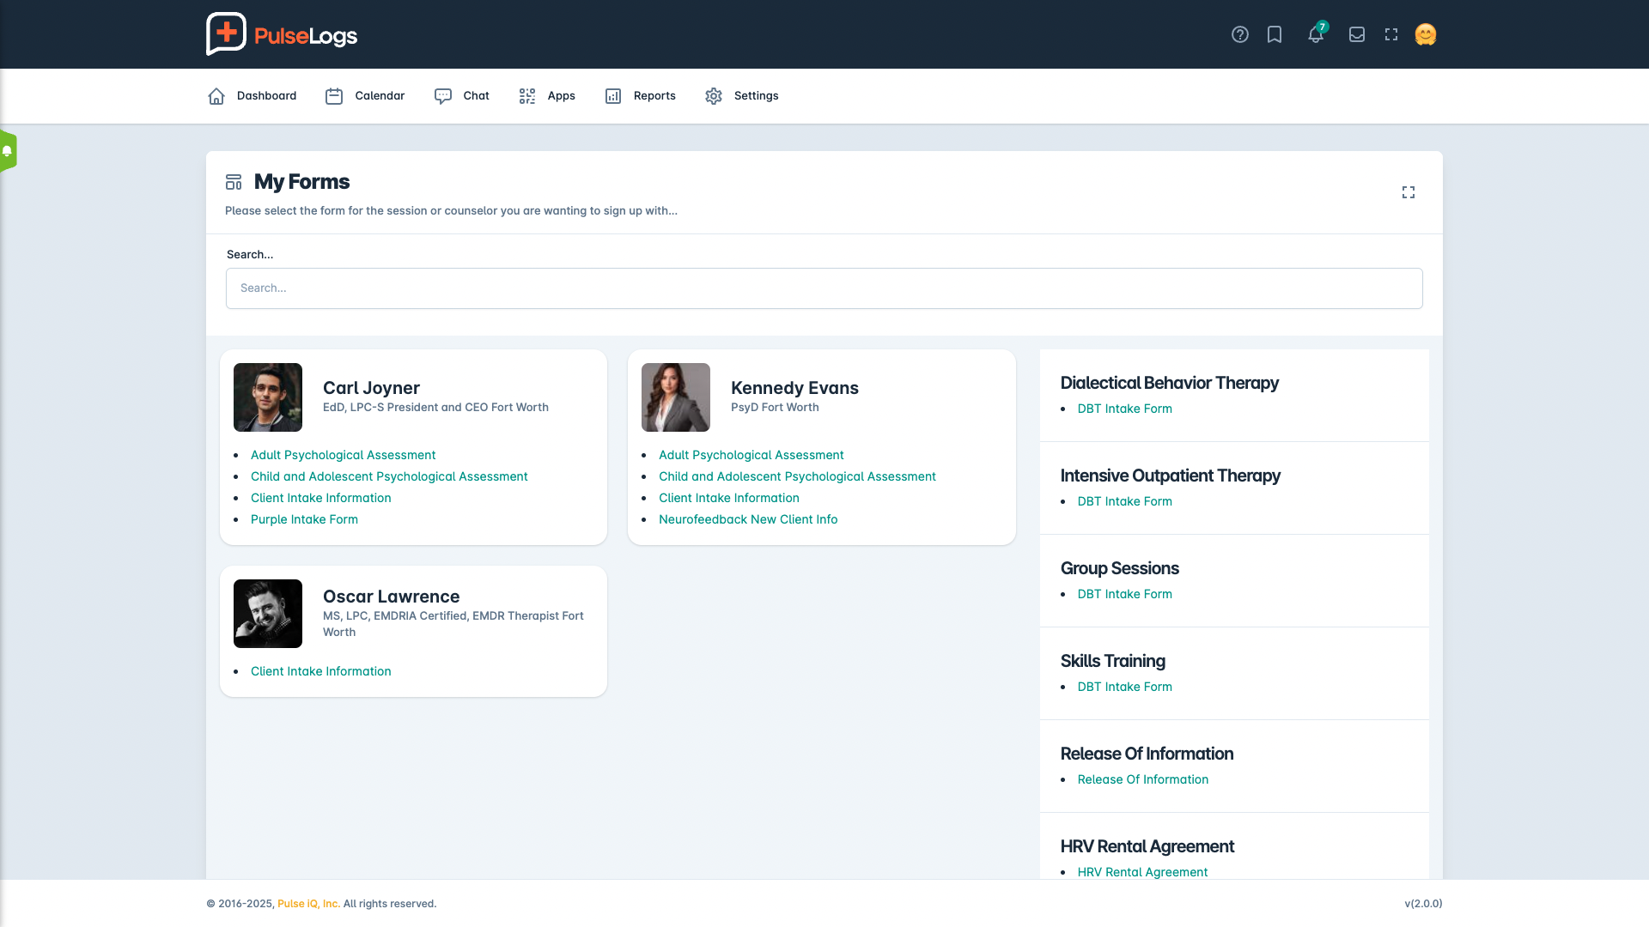Expand My Forms panel to fullscreen
Viewport: 1649px width, 927px height.
pyautogui.click(x=1409, y=192)
